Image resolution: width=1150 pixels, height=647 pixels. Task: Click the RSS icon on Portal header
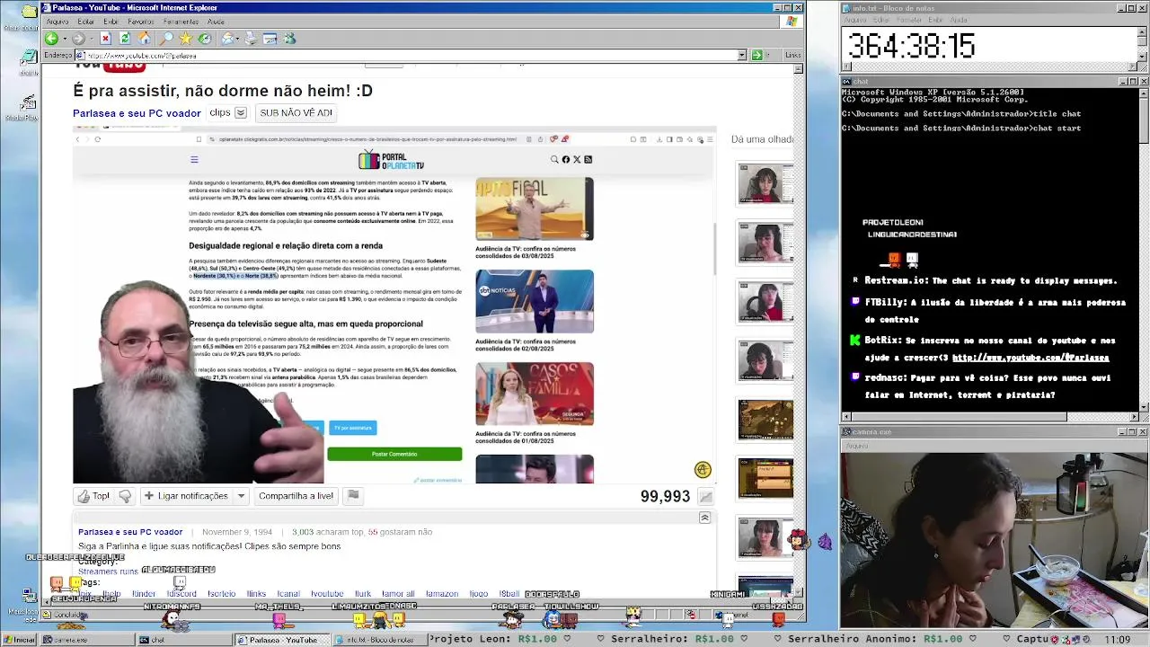click(588, 159)
